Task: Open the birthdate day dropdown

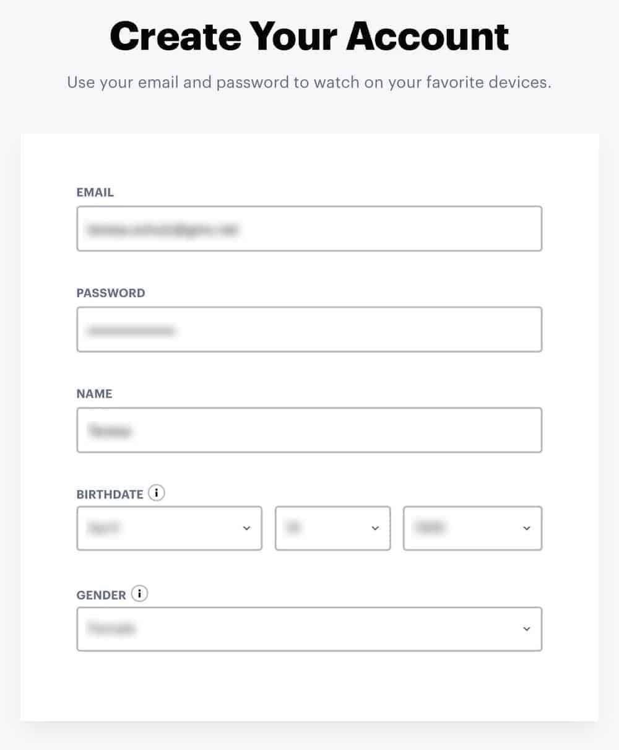Action: [332, 528]
